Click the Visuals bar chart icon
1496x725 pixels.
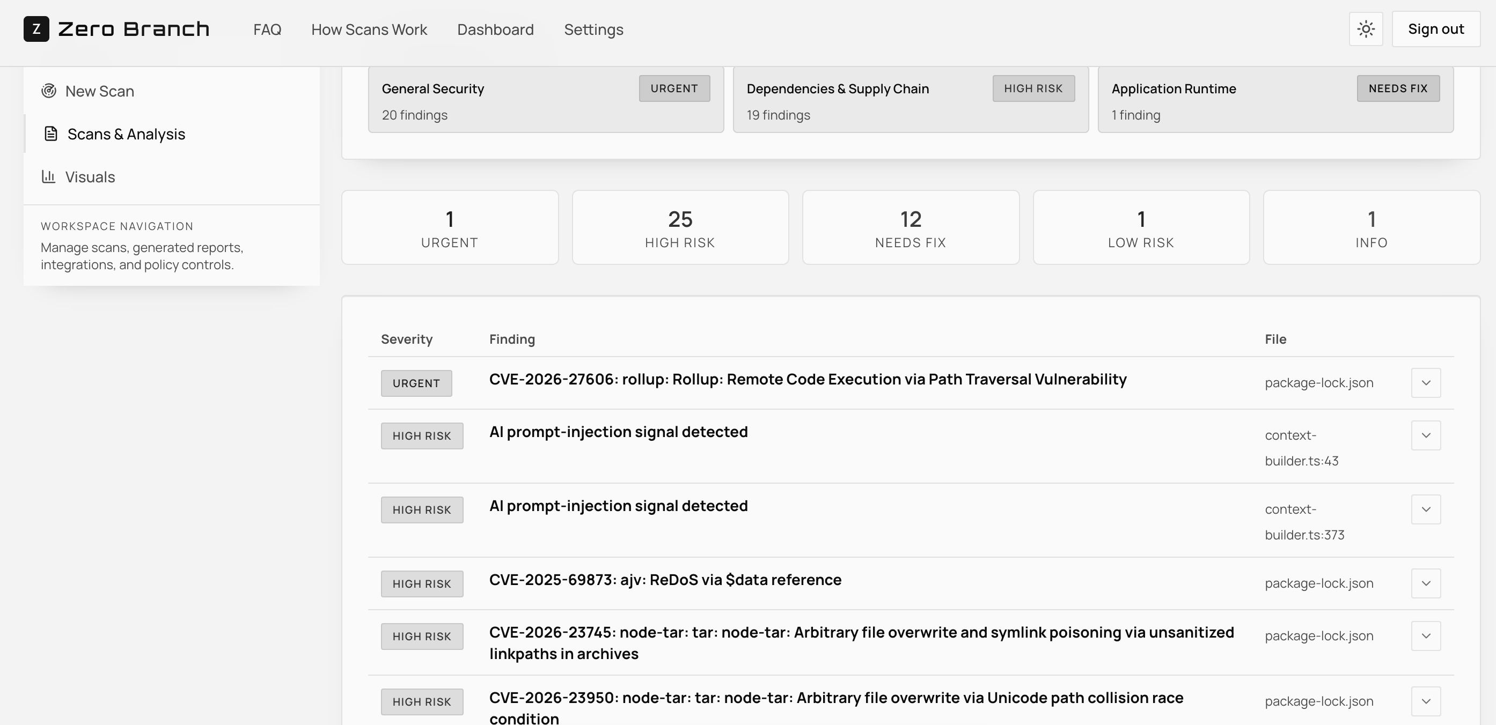click(x=49, y=176)
